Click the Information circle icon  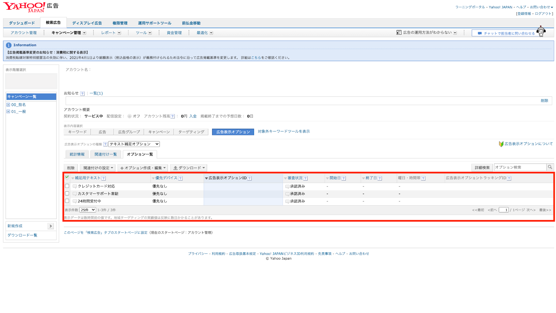pyautogui.click(x=9, y=45)
